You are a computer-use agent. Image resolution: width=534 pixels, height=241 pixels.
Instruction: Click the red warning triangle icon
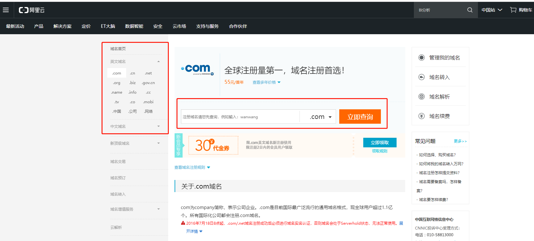(183, 223)
